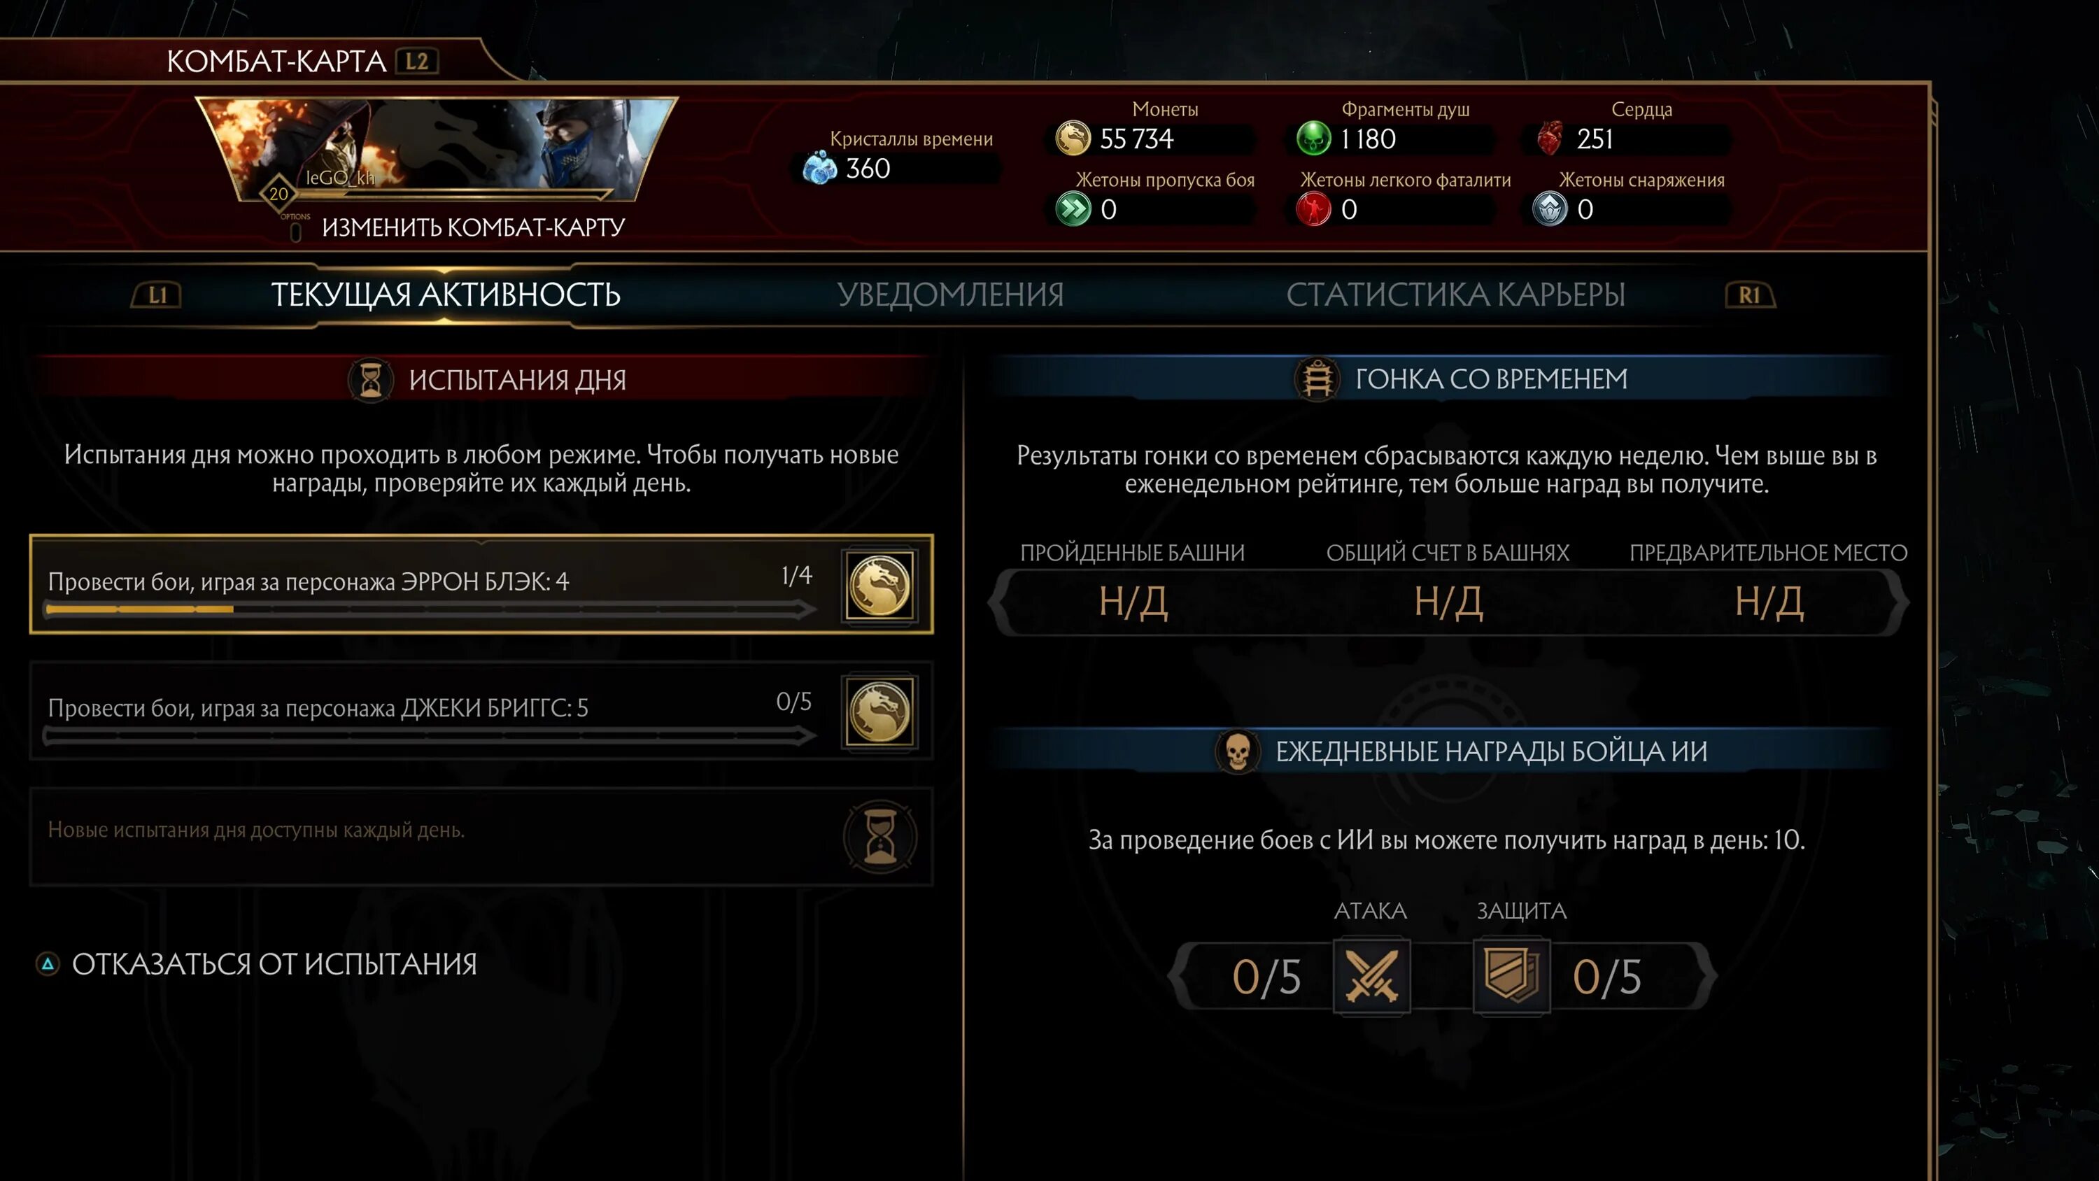Open the СТАТИСТИКА КАРЬЕРЫ tab

[1455, 295]
